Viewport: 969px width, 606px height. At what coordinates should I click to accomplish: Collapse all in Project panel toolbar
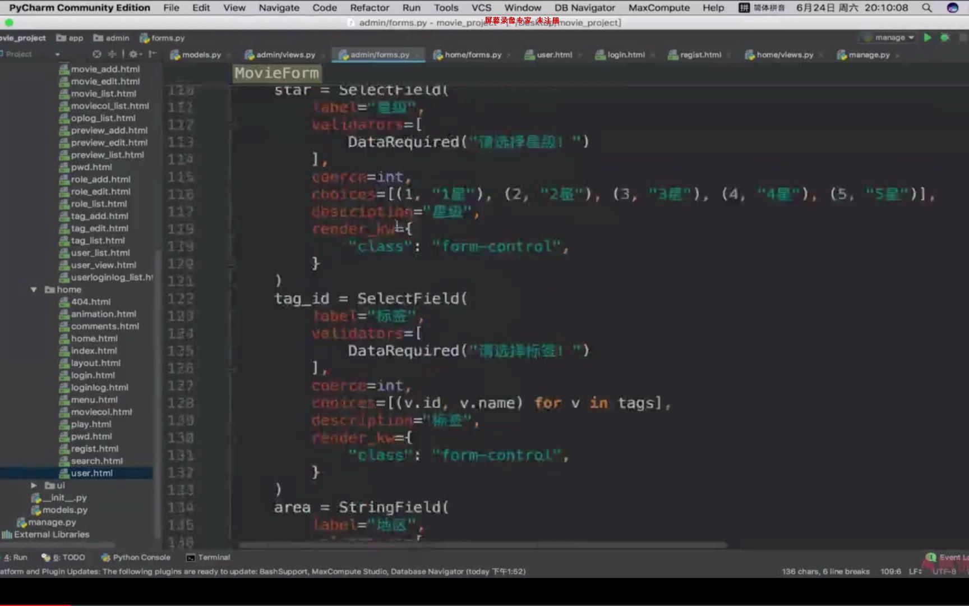click(112, 54)
